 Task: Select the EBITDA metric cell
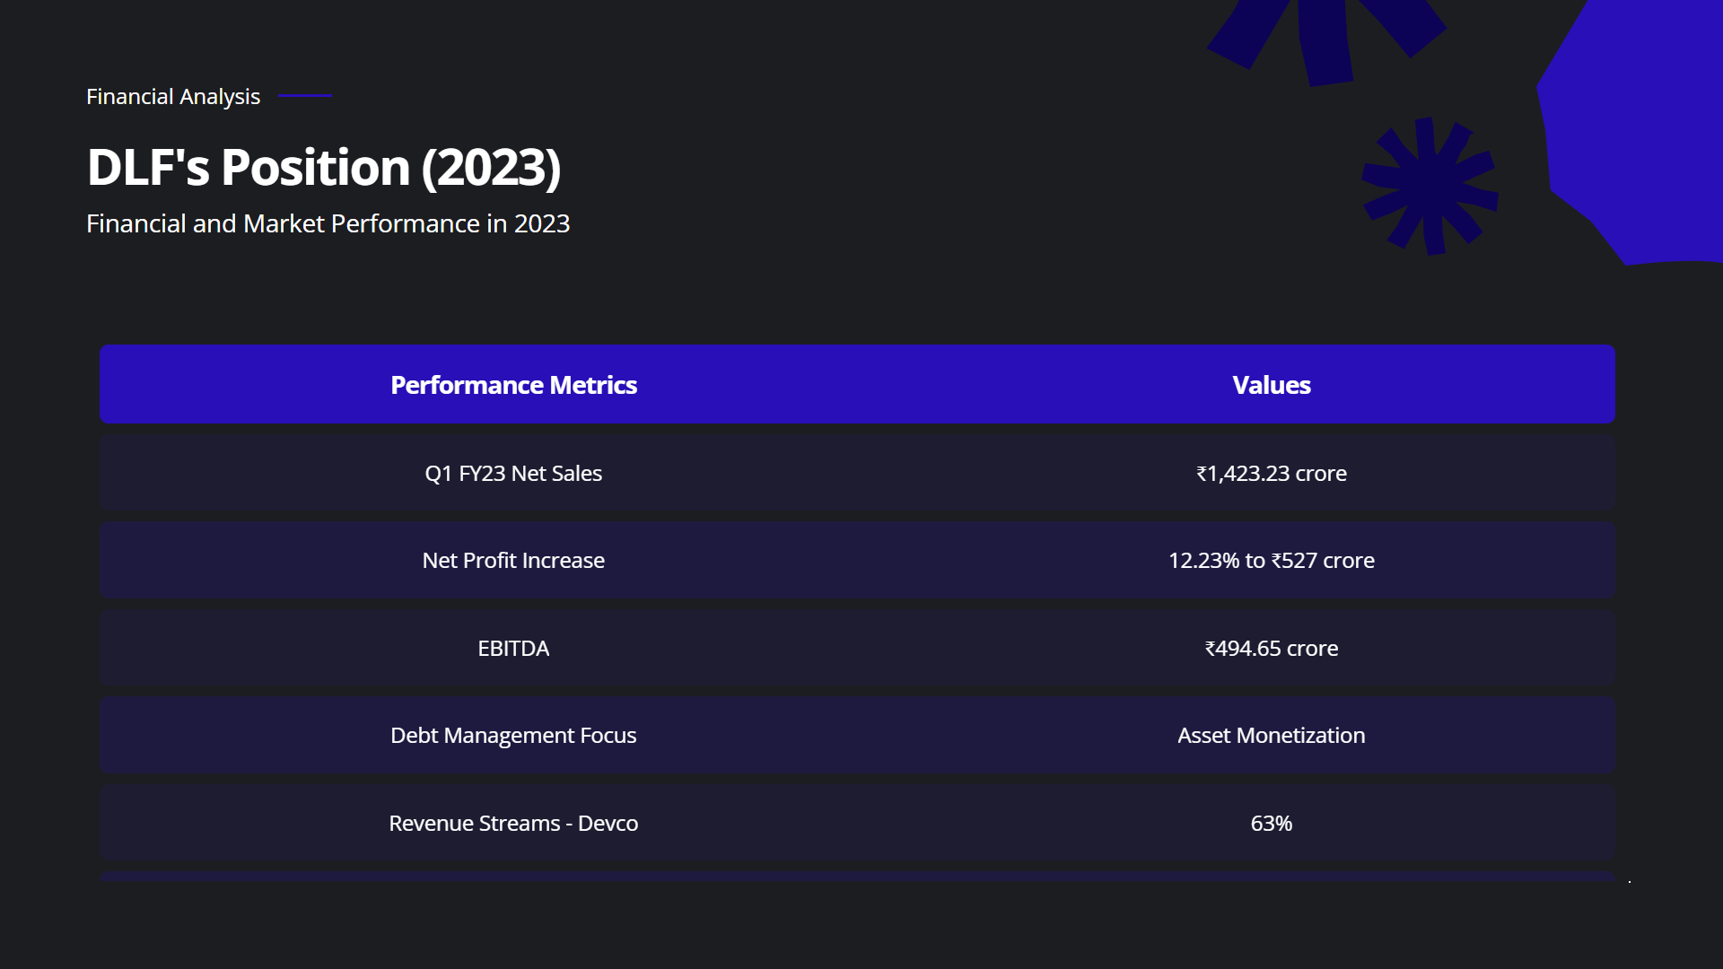[x=513, y=648]
